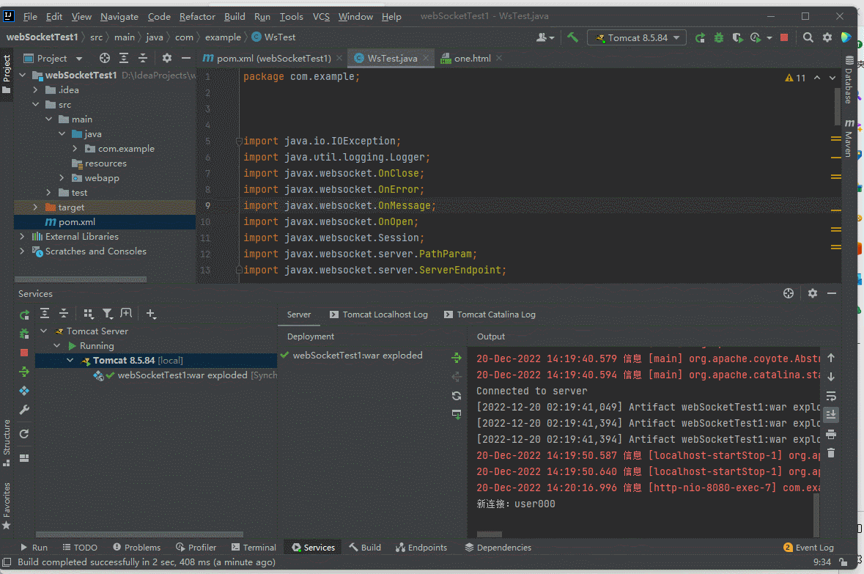Toggle scroll to end of output
Screen dimensions: 864x574
[830, 415]
